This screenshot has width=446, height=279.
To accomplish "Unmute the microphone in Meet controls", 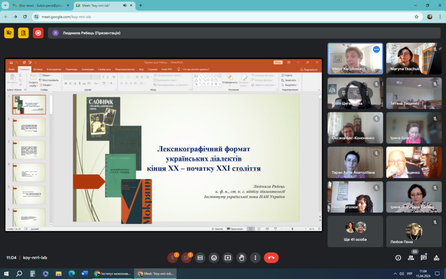I will click(x=172, y=258).
